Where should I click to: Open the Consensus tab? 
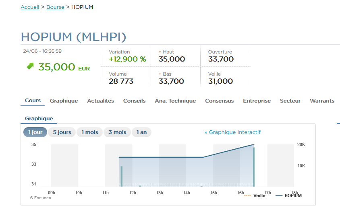tap(219, 101)
